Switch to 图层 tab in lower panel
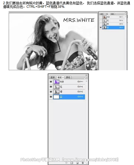 53,77
